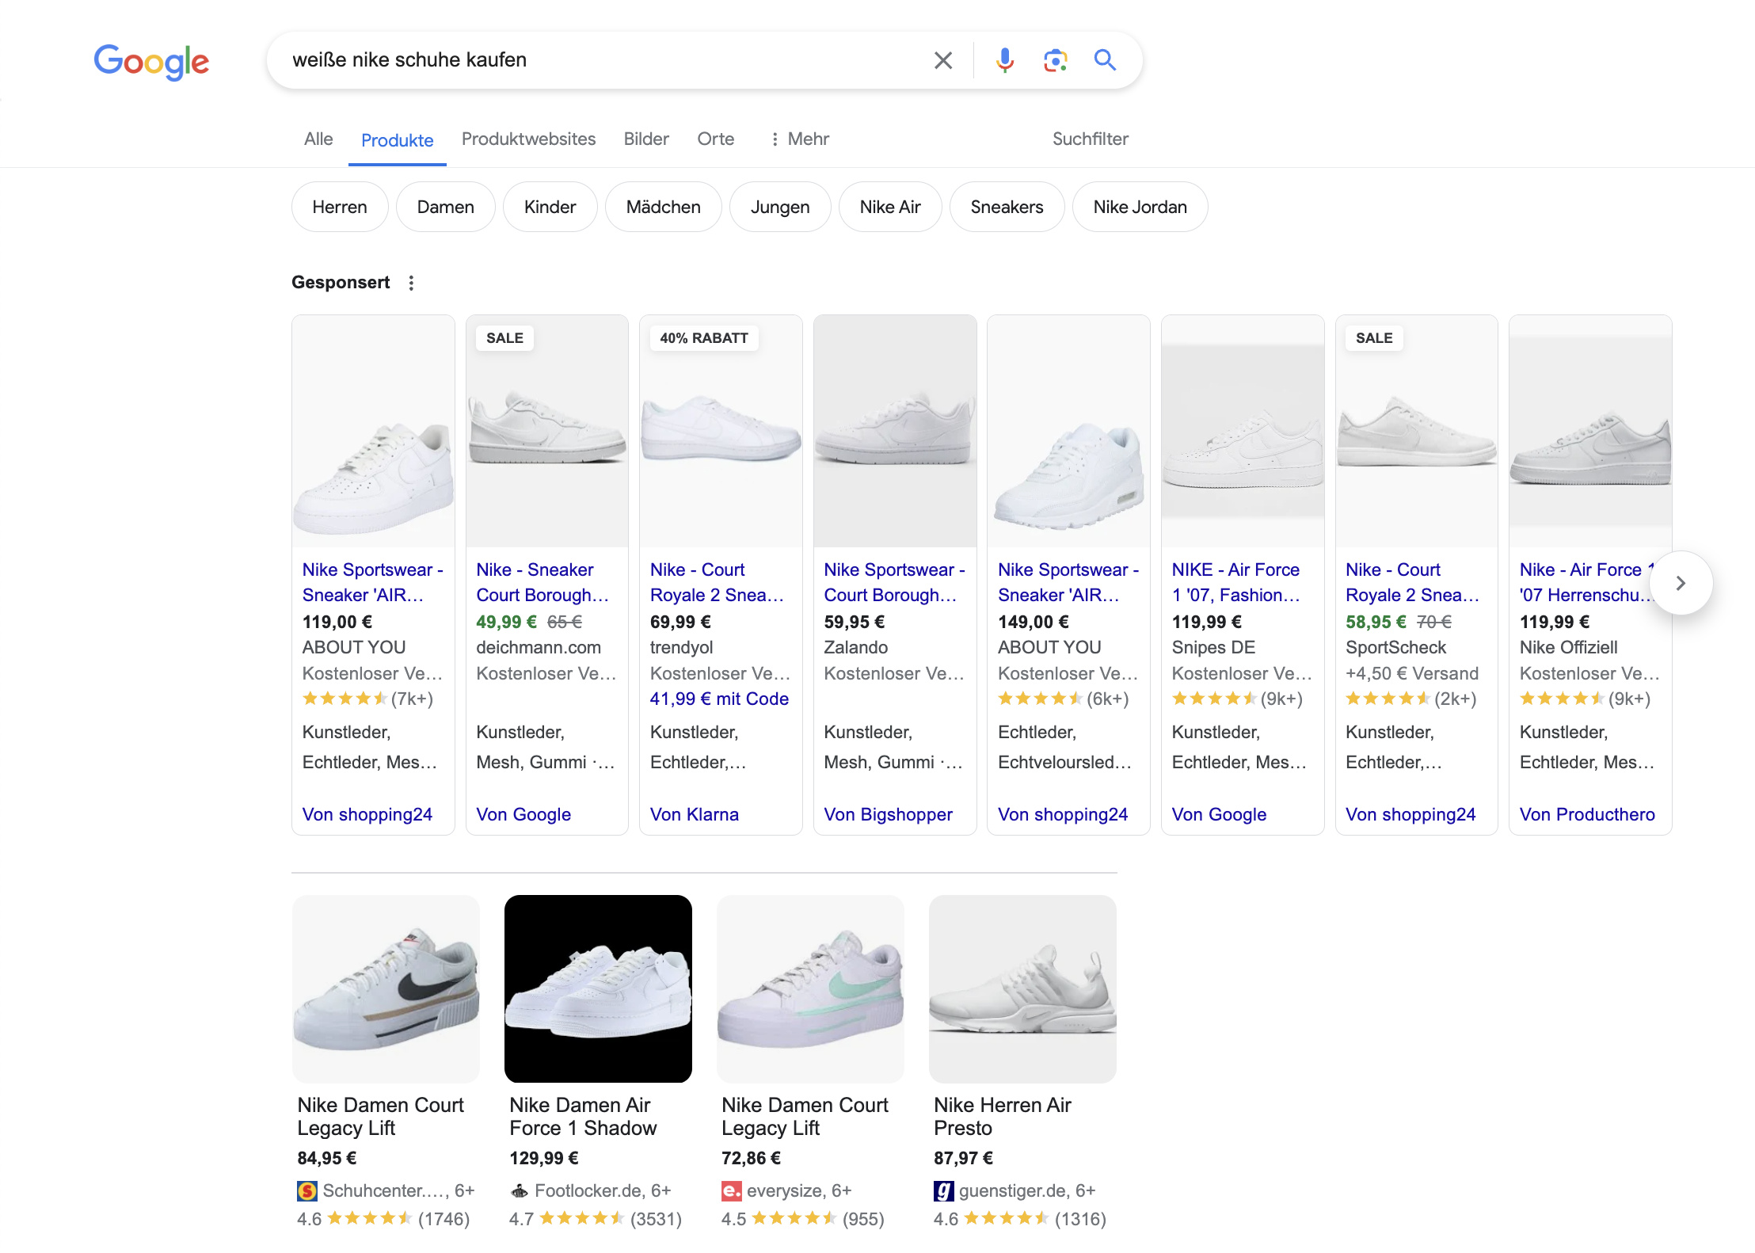The width and height of the screenshot is (1755, 1253).
Task: Open Zalando Court Borough shoe image
Action: (895, 431)
